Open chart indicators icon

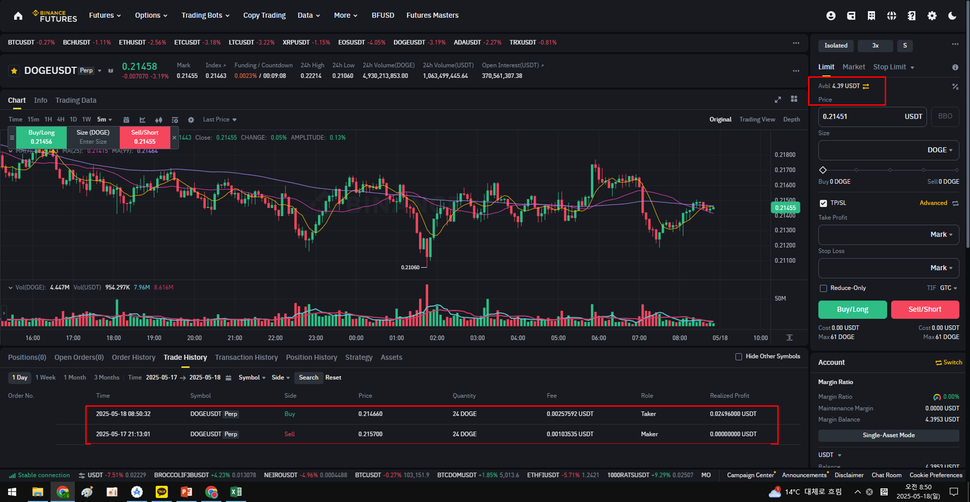(143, 120)
